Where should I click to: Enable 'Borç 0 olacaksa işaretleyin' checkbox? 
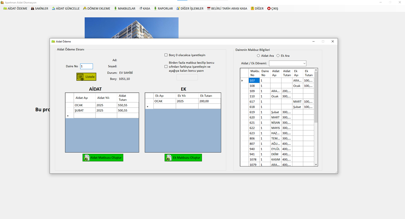(166, 55)
